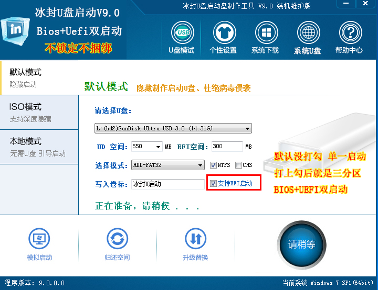
Task: Toggle the 支持EFI启动 checkbox
Action: [213, 183]
